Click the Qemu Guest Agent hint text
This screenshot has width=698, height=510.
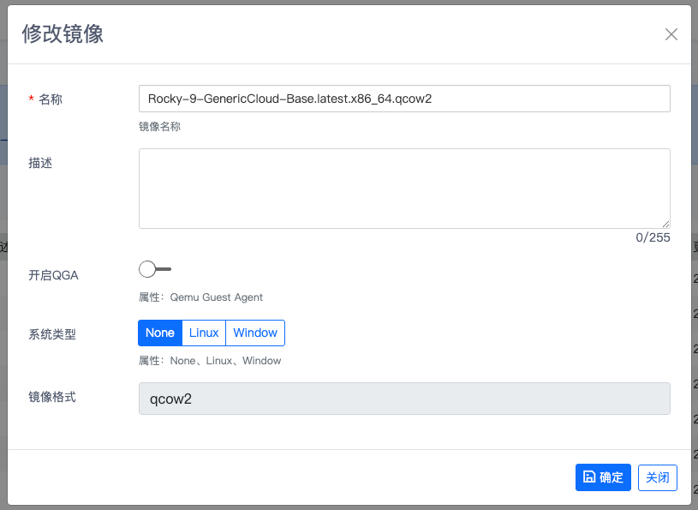coord(217,297)
